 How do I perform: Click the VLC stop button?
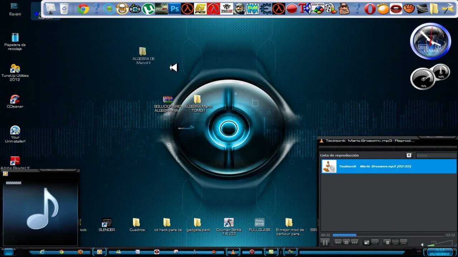[346, 242]
